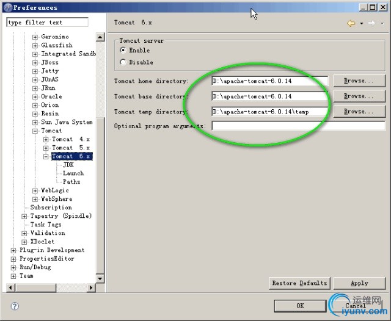Browse for Tomcat base directory
The width and height of the screenshot is (391, 321).
coord(359,96)
